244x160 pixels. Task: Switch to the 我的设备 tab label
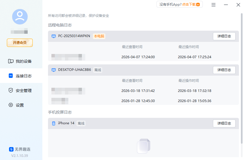(24, 61)
